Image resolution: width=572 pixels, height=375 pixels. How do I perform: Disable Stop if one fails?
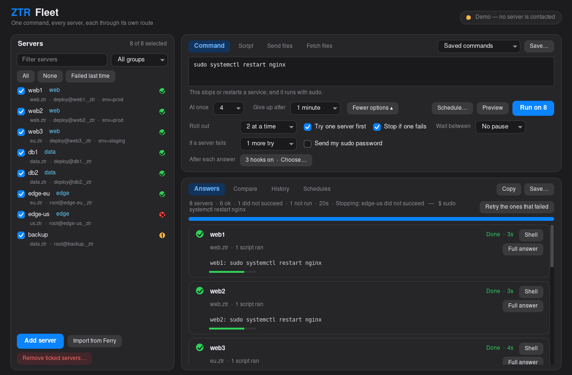click(x=377, y=127)
